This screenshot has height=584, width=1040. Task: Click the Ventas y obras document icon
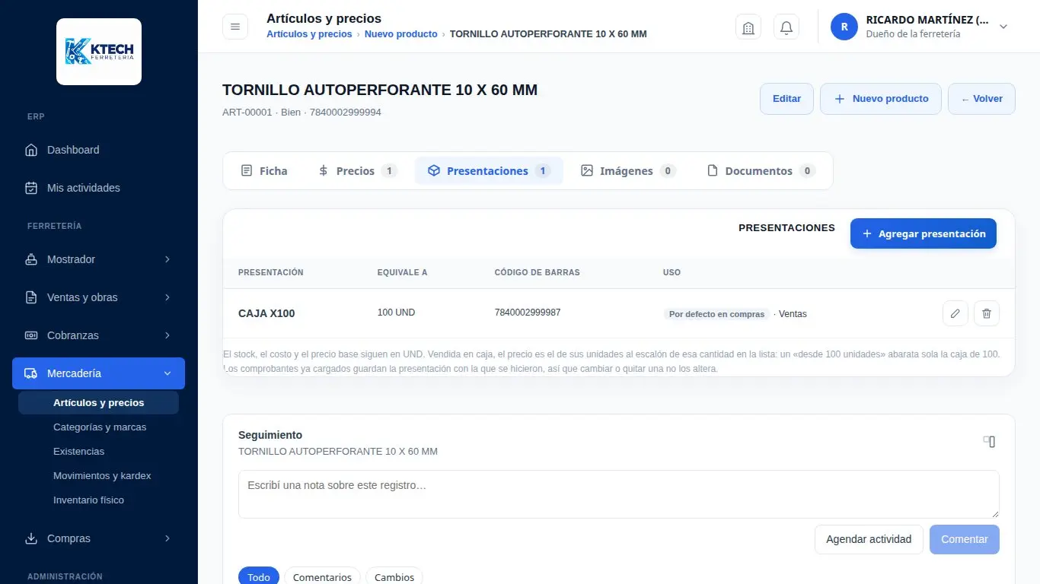[31, 297]
